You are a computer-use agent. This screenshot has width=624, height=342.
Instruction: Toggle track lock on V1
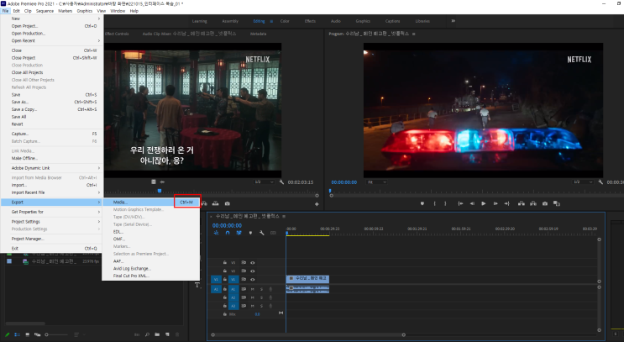pos(225,280)
